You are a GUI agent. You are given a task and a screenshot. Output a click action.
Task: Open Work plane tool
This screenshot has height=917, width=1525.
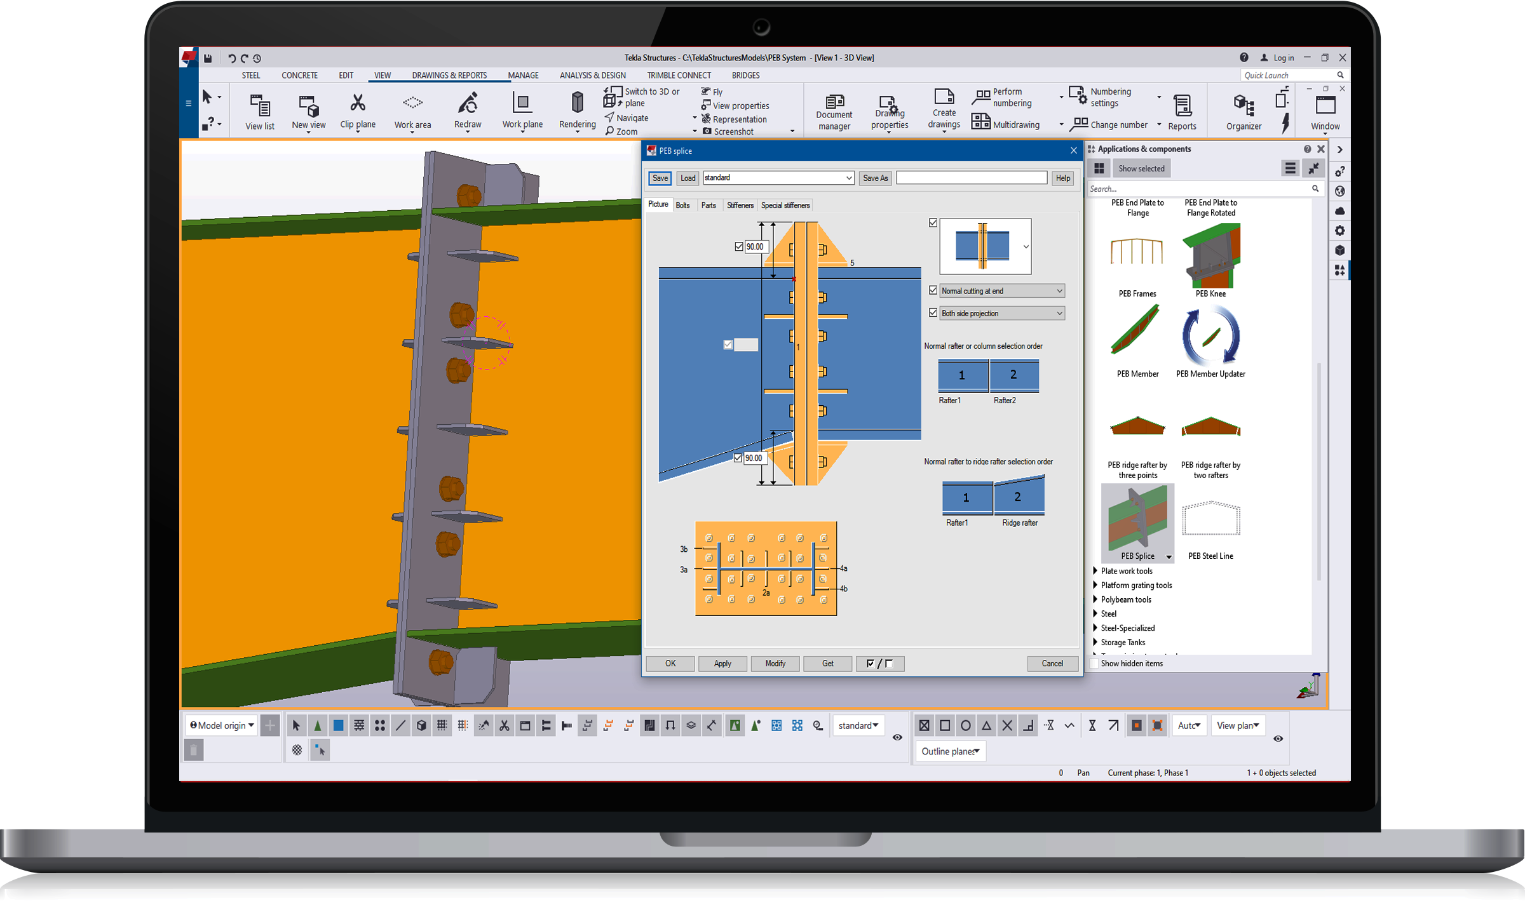[522, 112]
